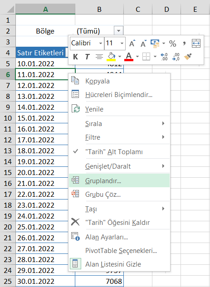This screenshot has height=287, width=210.
Task: Click the Gruplandır group icon
Action: [75, 180]
